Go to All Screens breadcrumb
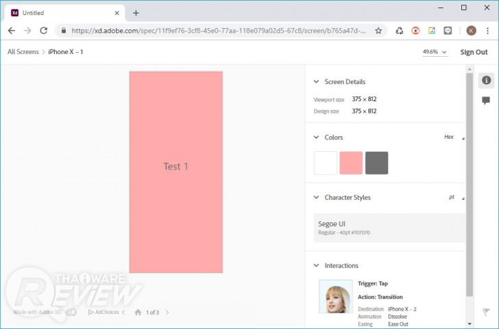This screenshot has width=499, height=329. 23,52
